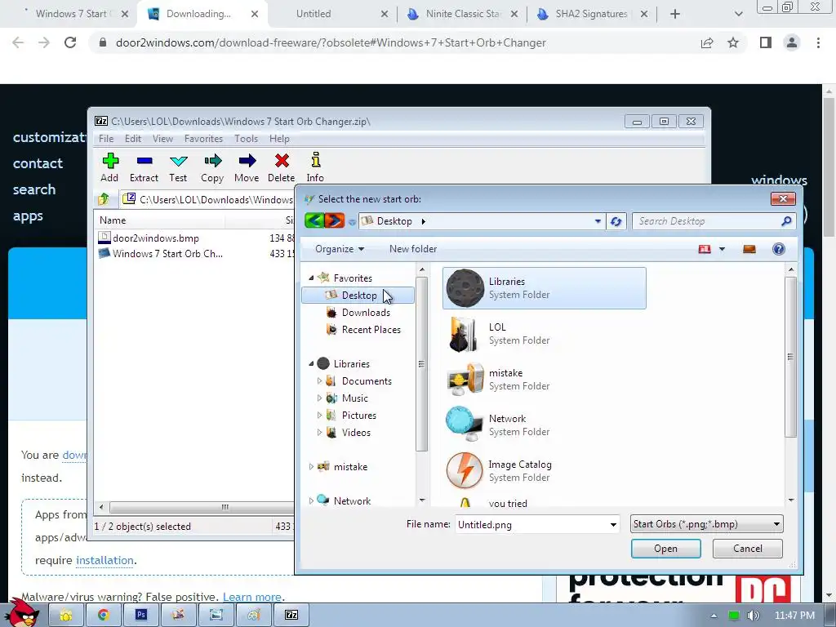This screenshot has height=627, width=836.
Task: Switch to 7-Zip taskbar button
Action: 291,616
